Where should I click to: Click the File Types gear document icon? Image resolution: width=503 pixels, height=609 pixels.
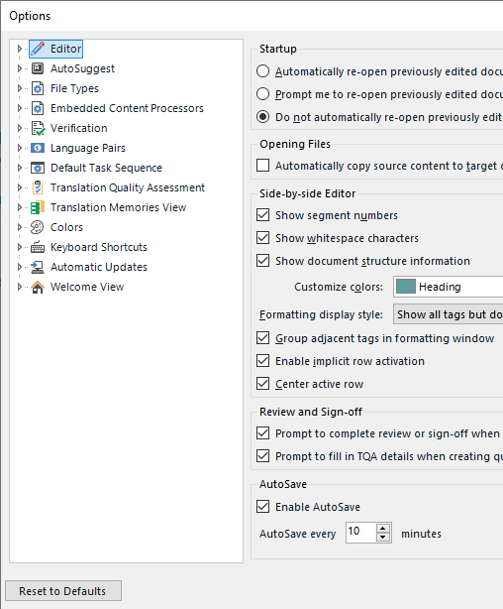(x=38, y=88)
